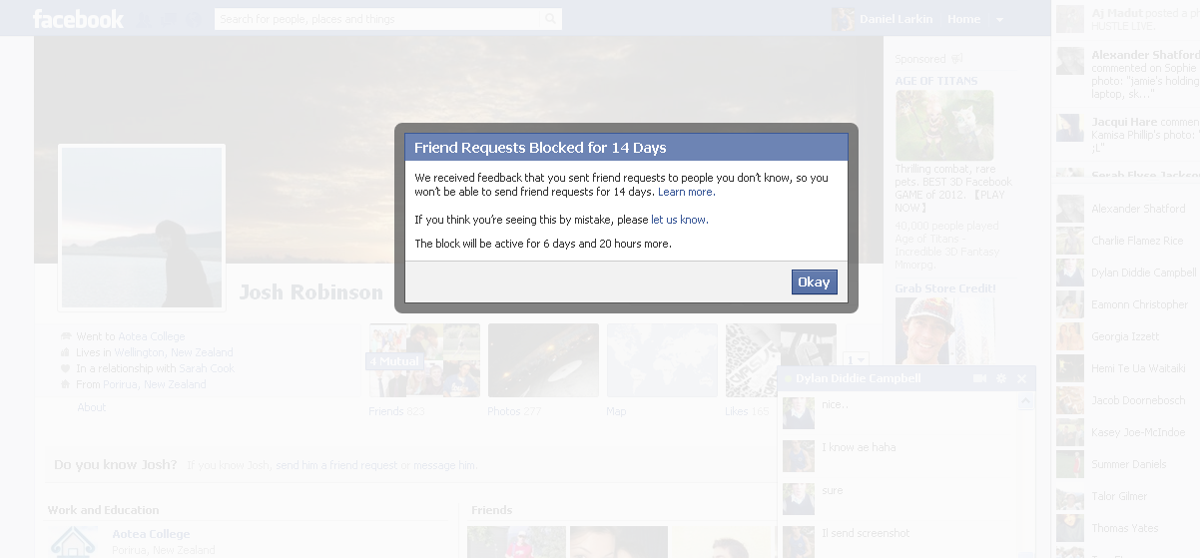Start video call with Dylan Diddie Campbell
1200x558 pixels.
click(x=979, y=378)
